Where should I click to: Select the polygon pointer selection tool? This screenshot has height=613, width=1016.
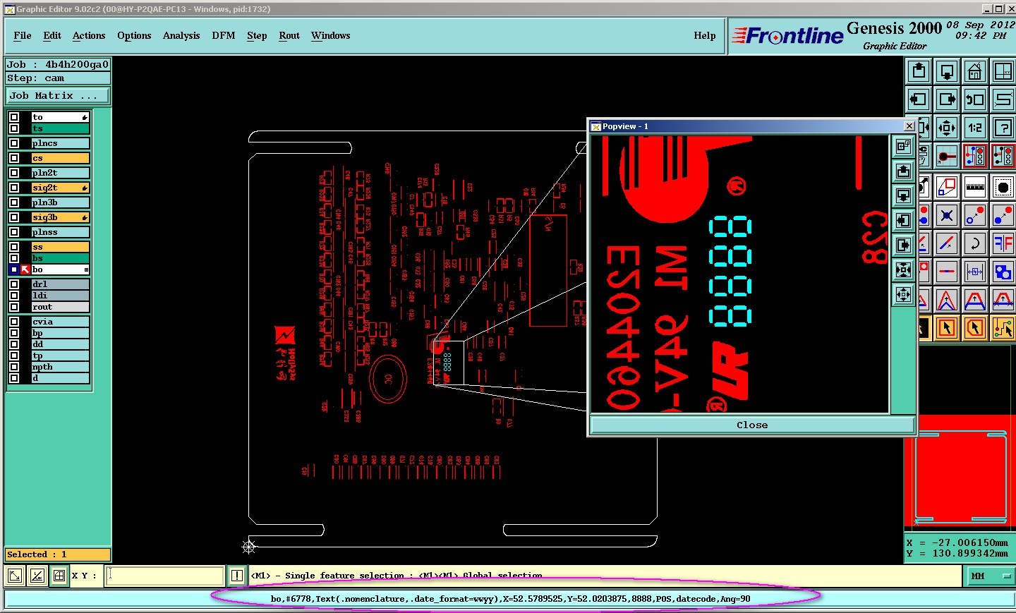pos(975,328)
